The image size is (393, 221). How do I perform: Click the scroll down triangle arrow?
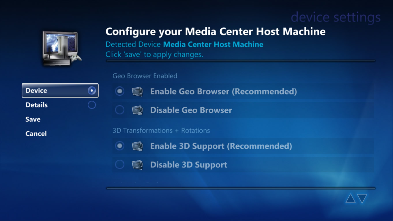pos(362,199)
